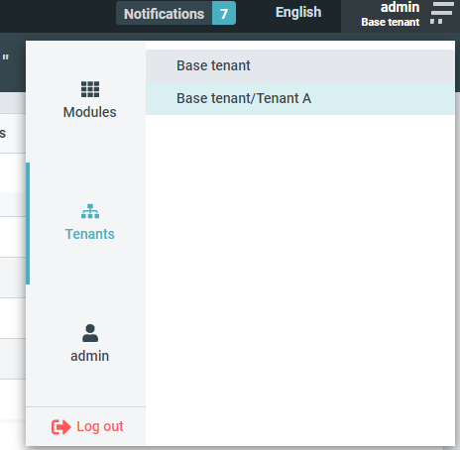460x450 pixels.
Task: Click the notification count badge showing 7
Action: pyautogui.click(x=224, y=13)
